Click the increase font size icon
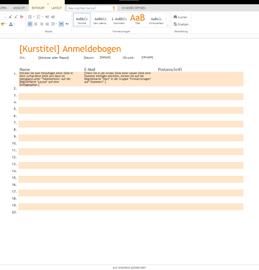This screenshot has height=270, width=259. pyautogui.click(x=10, y=17)
